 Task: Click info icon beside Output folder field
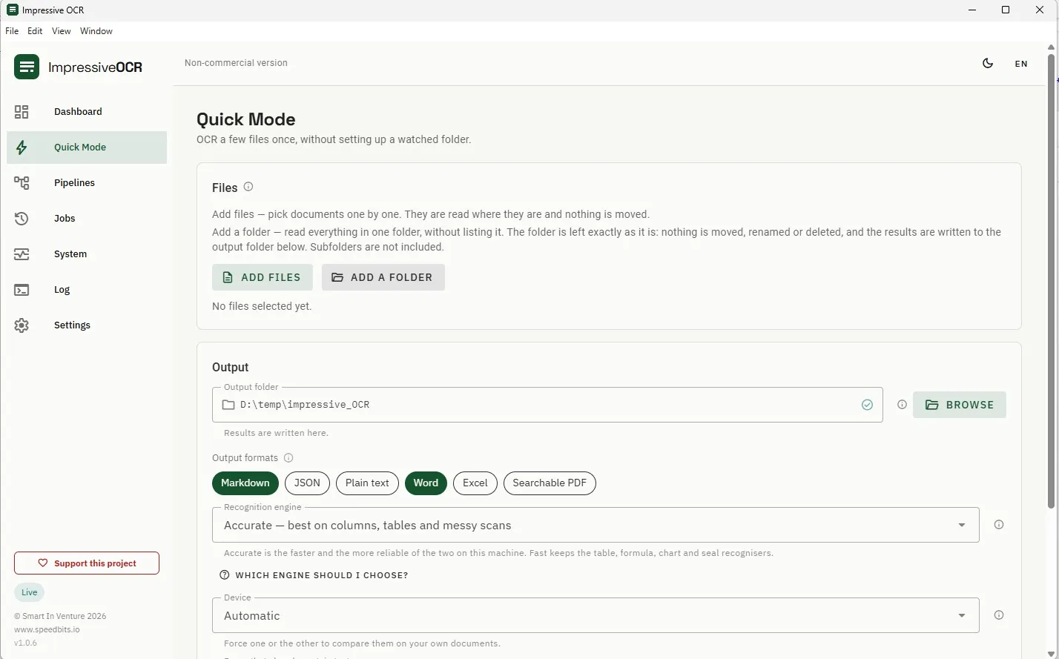pyautogui.click(x=902, y=405)
